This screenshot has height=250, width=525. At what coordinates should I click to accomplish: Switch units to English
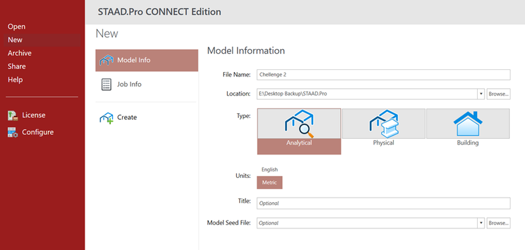270,170
